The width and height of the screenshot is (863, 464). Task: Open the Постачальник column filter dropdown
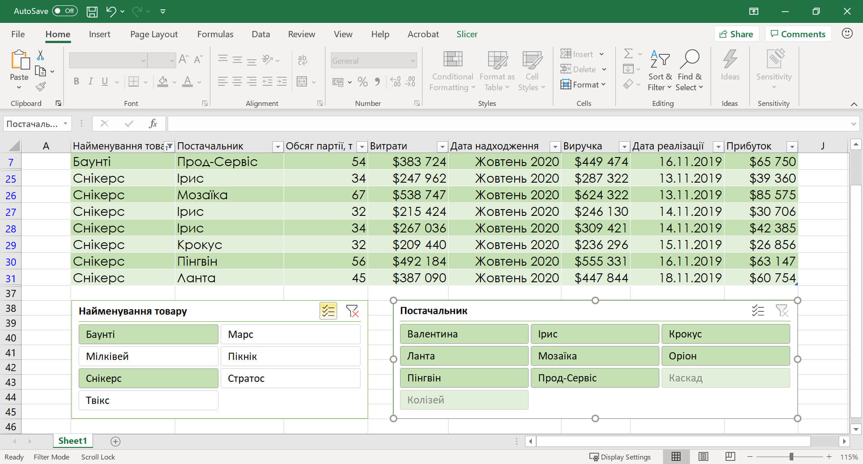click(x=277, y=147)
